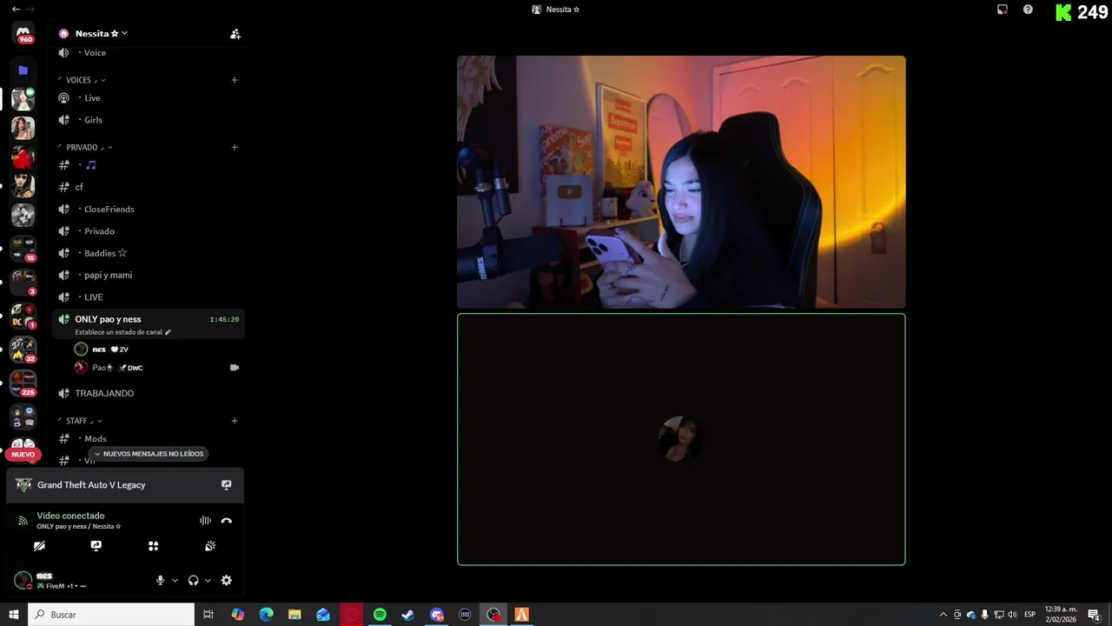Viewport: 1112px width, 626px height.
Task: Click the Buscar taskbar search box
Action: click(x=111, y=615)
